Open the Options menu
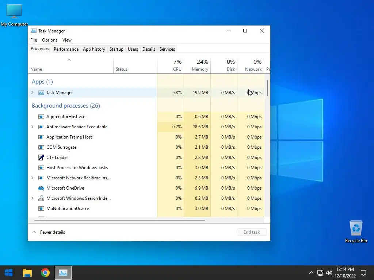This screenshot has width=374, height=280. pos(50,40)
